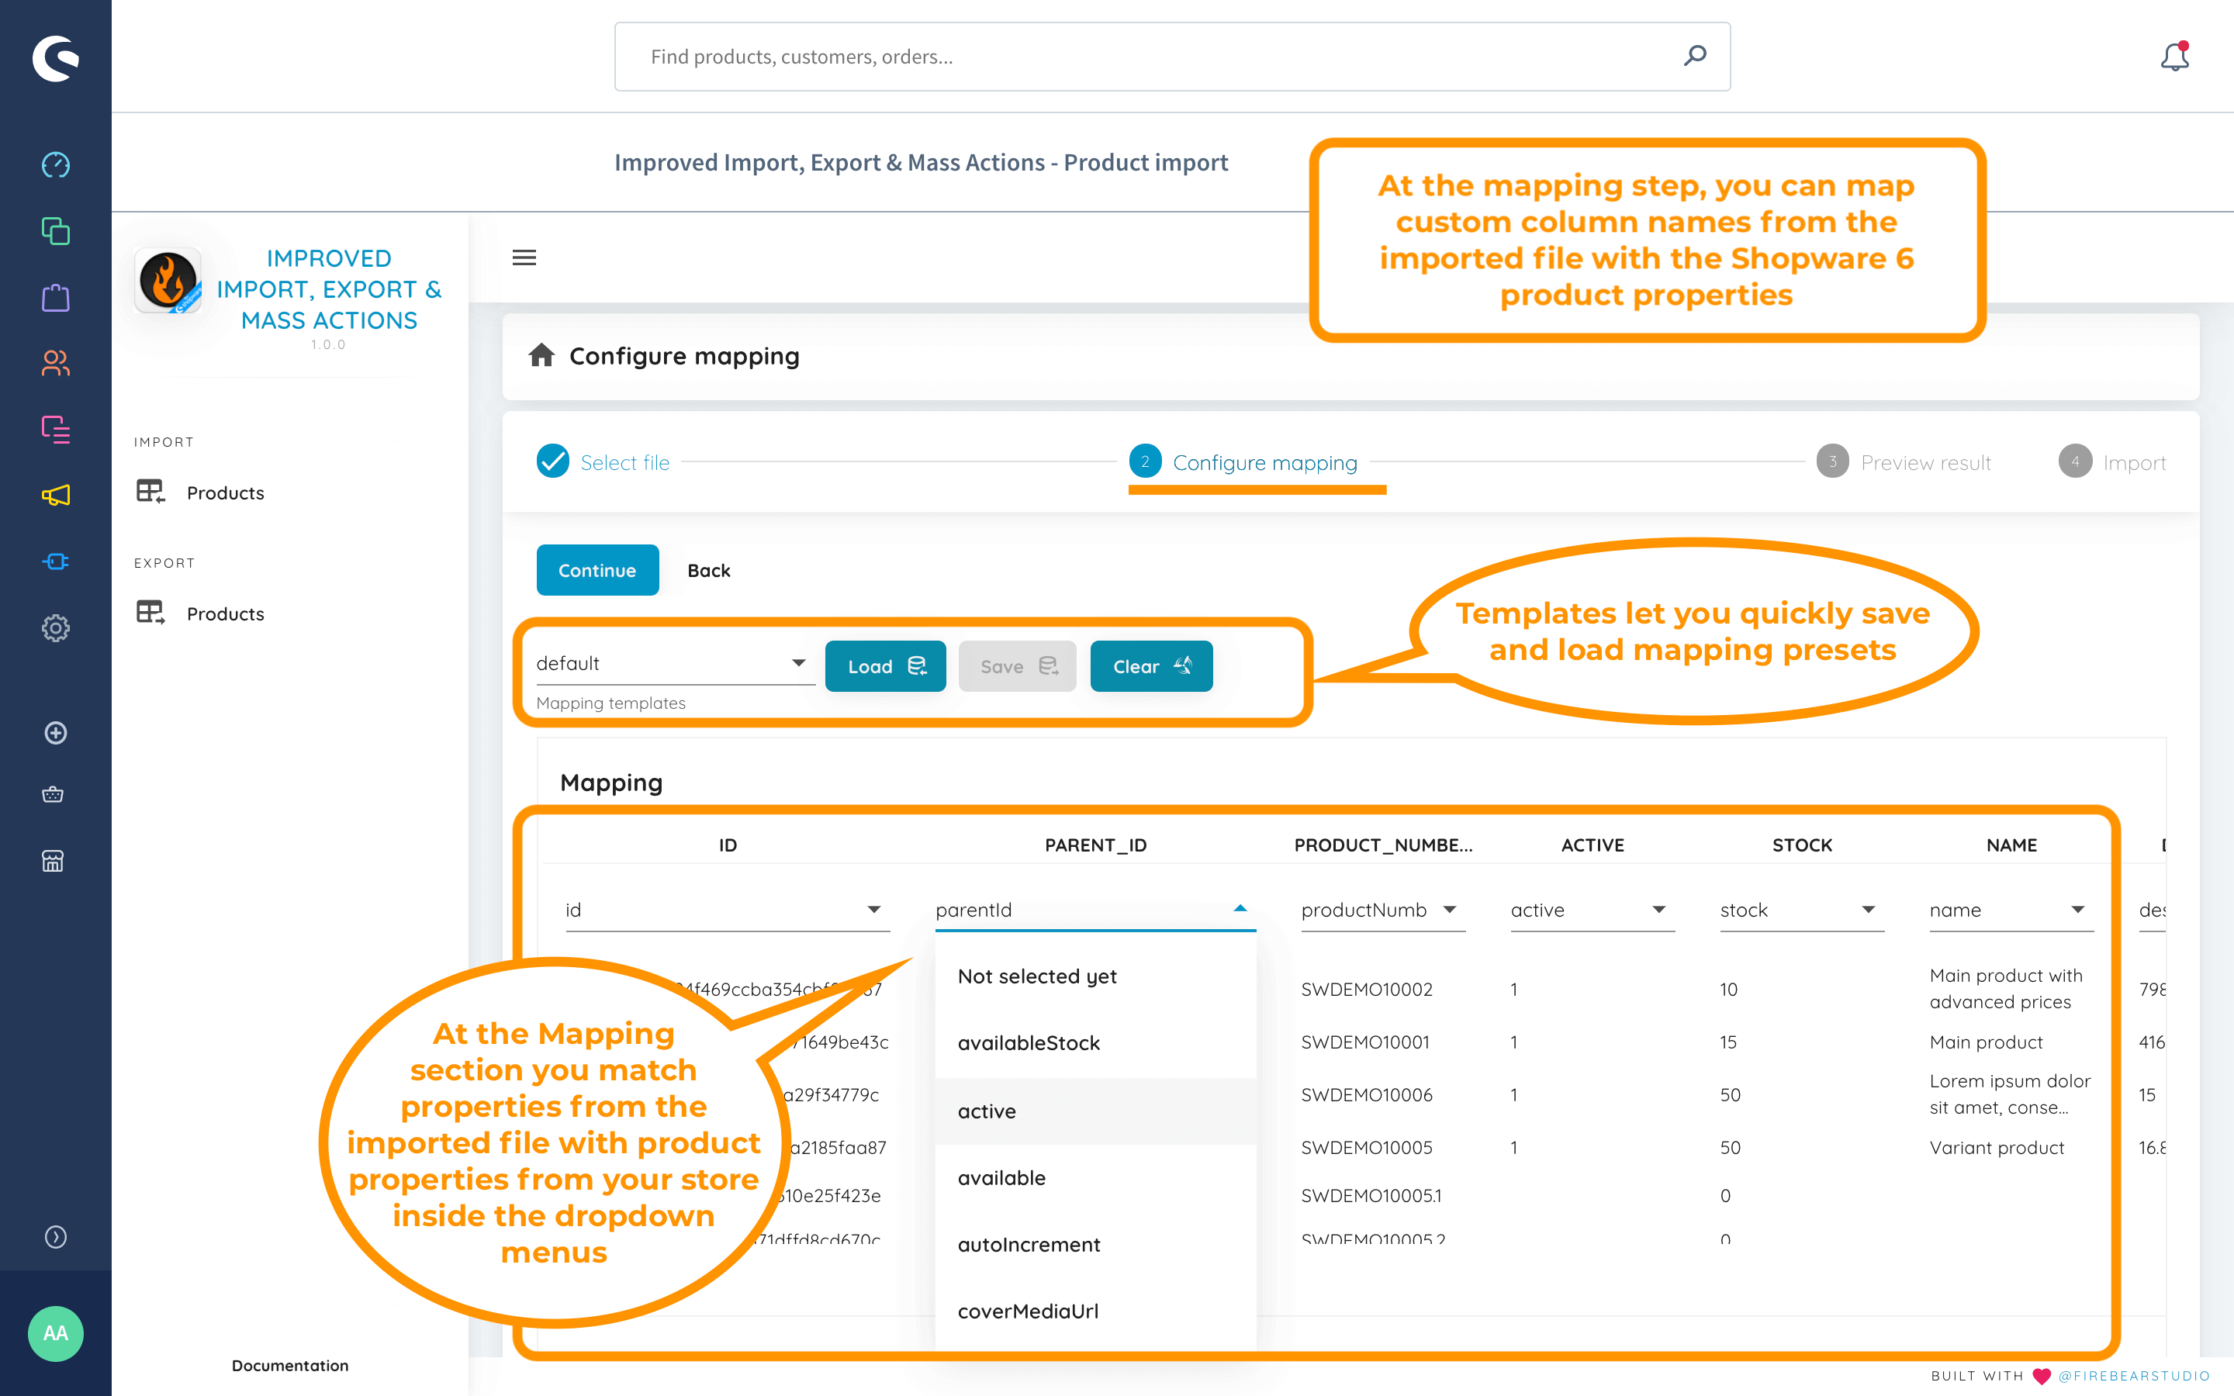
Task: Click the notifications bell icon
Action: click(2174, 57)
